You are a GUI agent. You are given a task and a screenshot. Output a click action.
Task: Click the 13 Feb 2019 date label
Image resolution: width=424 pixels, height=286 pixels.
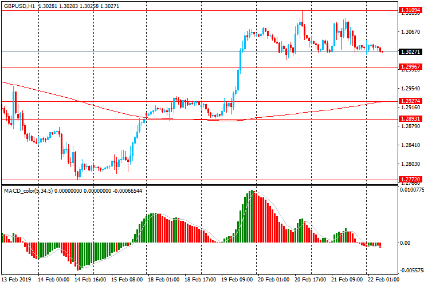(x=16, y=280)
